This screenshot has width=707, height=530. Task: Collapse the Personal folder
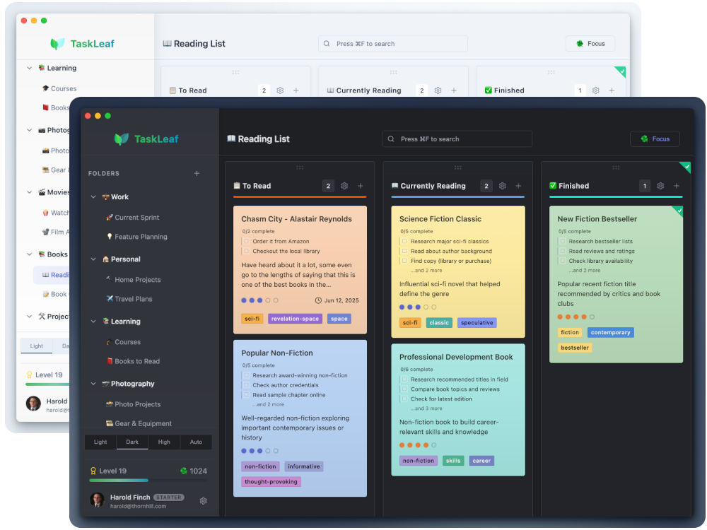click(x=93, y=259)
